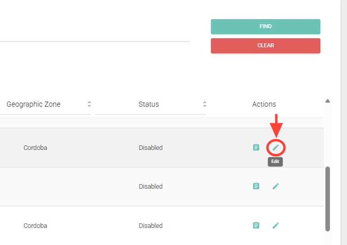Click the pencil icon in the middle row

(275, 186)
